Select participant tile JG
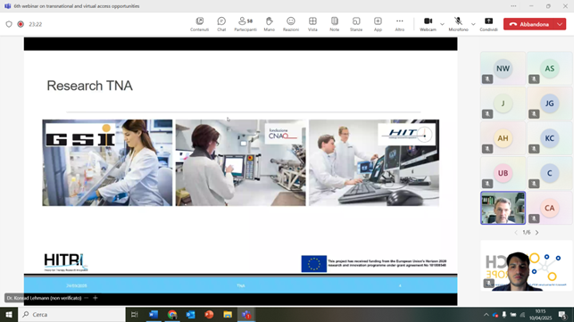Image resolution: width=574 pixels, height=322 pixels. coord(550,103)
